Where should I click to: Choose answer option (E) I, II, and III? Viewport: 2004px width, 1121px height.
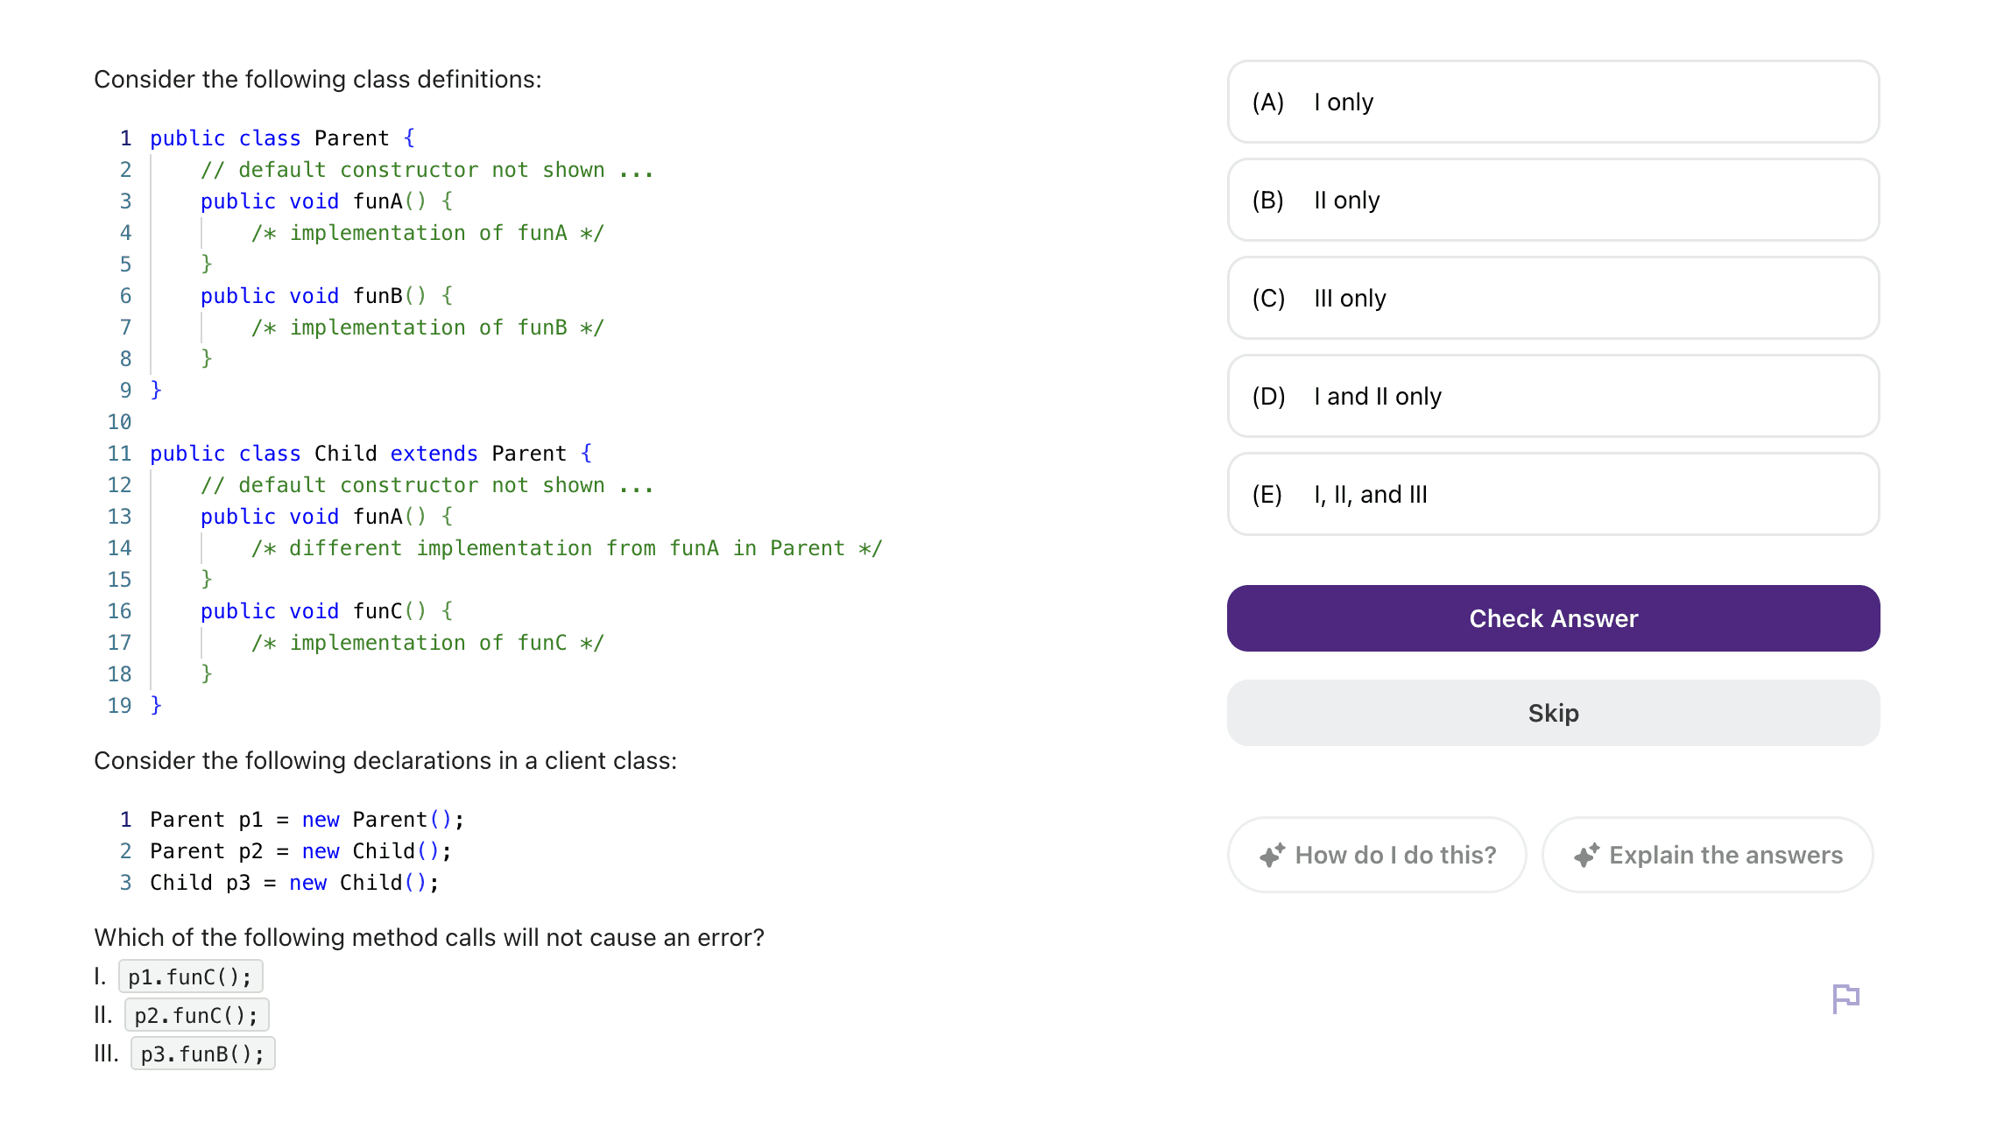tap(1553, 495)
